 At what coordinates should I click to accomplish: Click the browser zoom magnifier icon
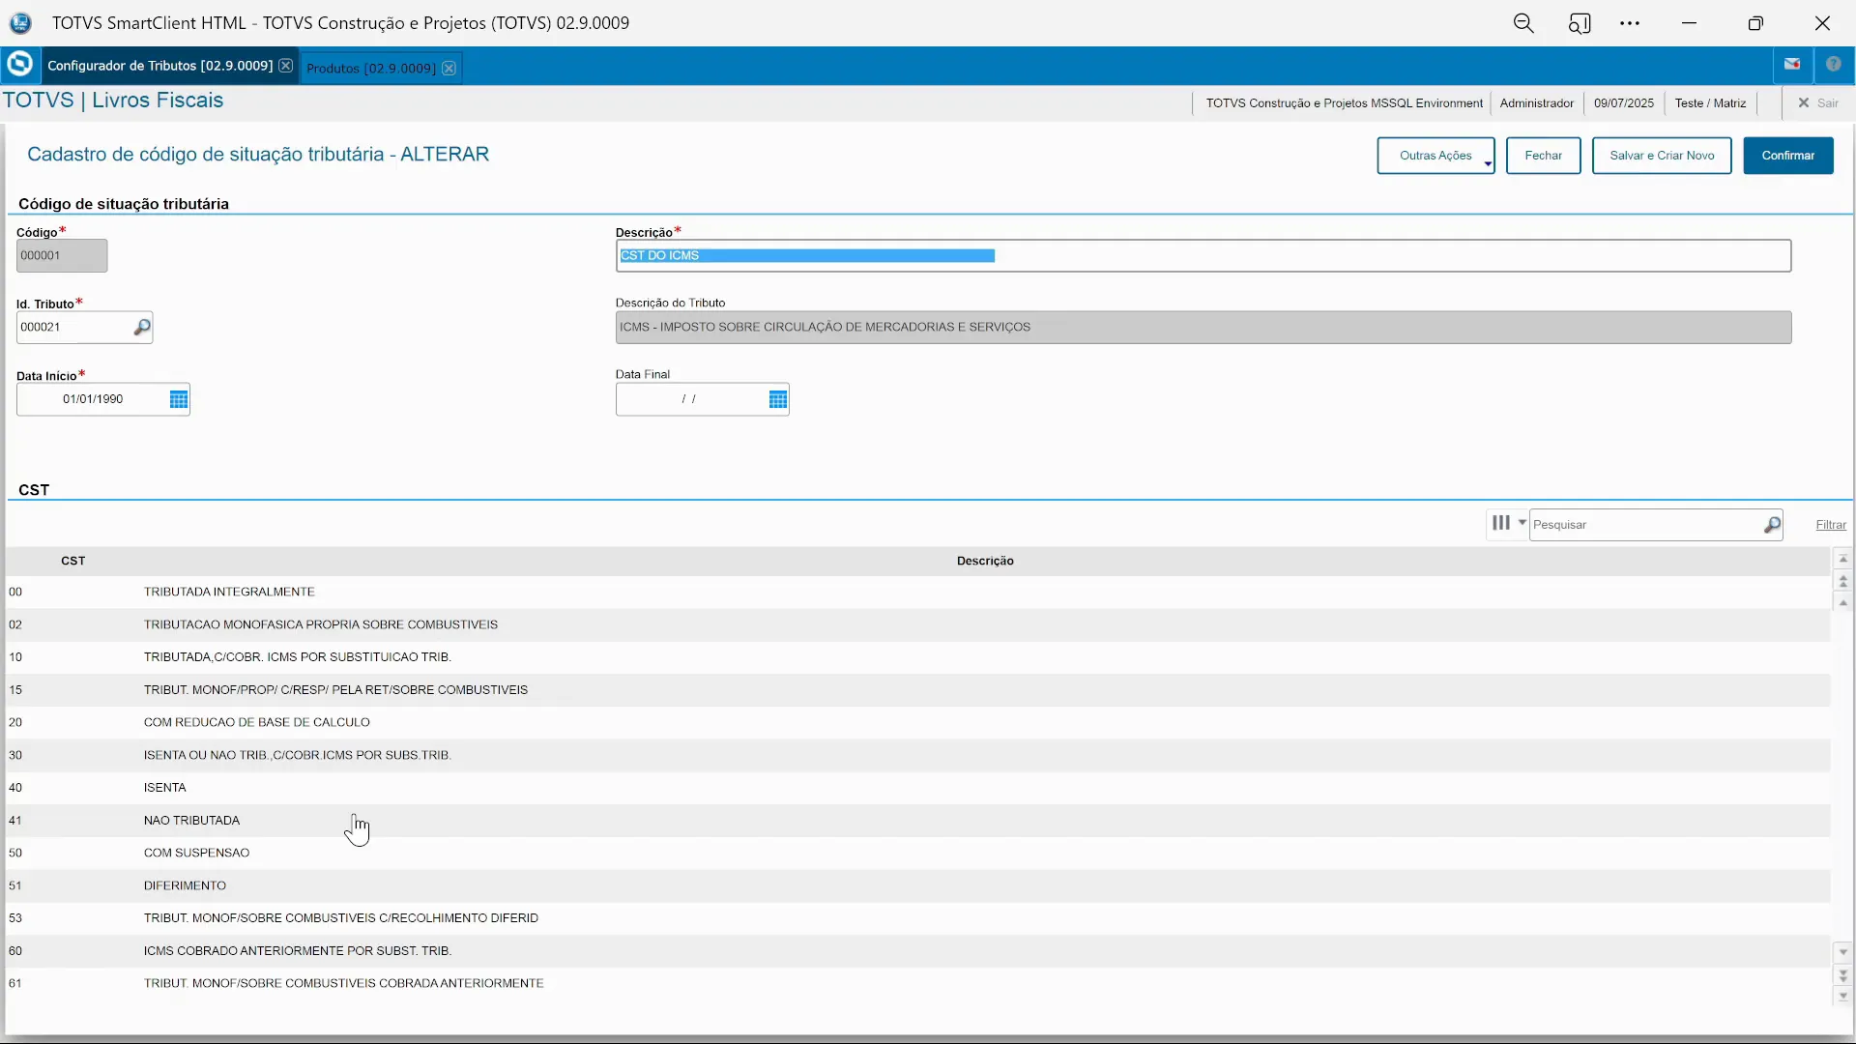[x=1523, y=23]
